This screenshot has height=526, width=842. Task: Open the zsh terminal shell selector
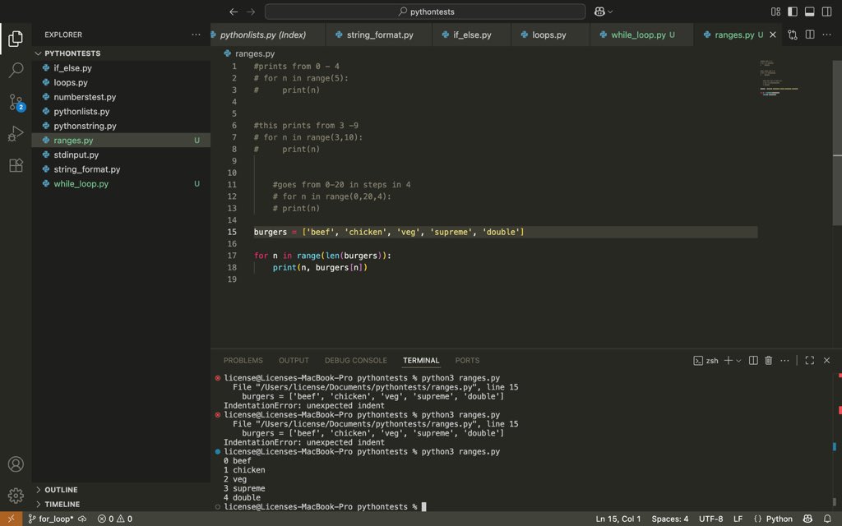[x=706, y=360]
